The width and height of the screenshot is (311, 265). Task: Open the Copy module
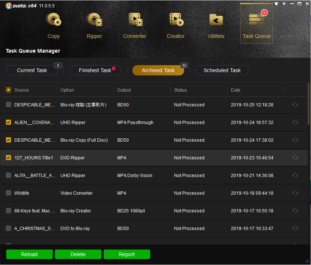(53, 26)
